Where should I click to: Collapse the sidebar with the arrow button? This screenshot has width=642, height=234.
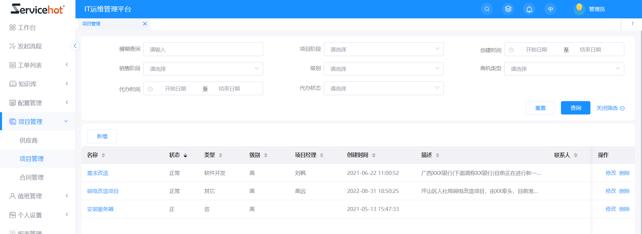75,46
